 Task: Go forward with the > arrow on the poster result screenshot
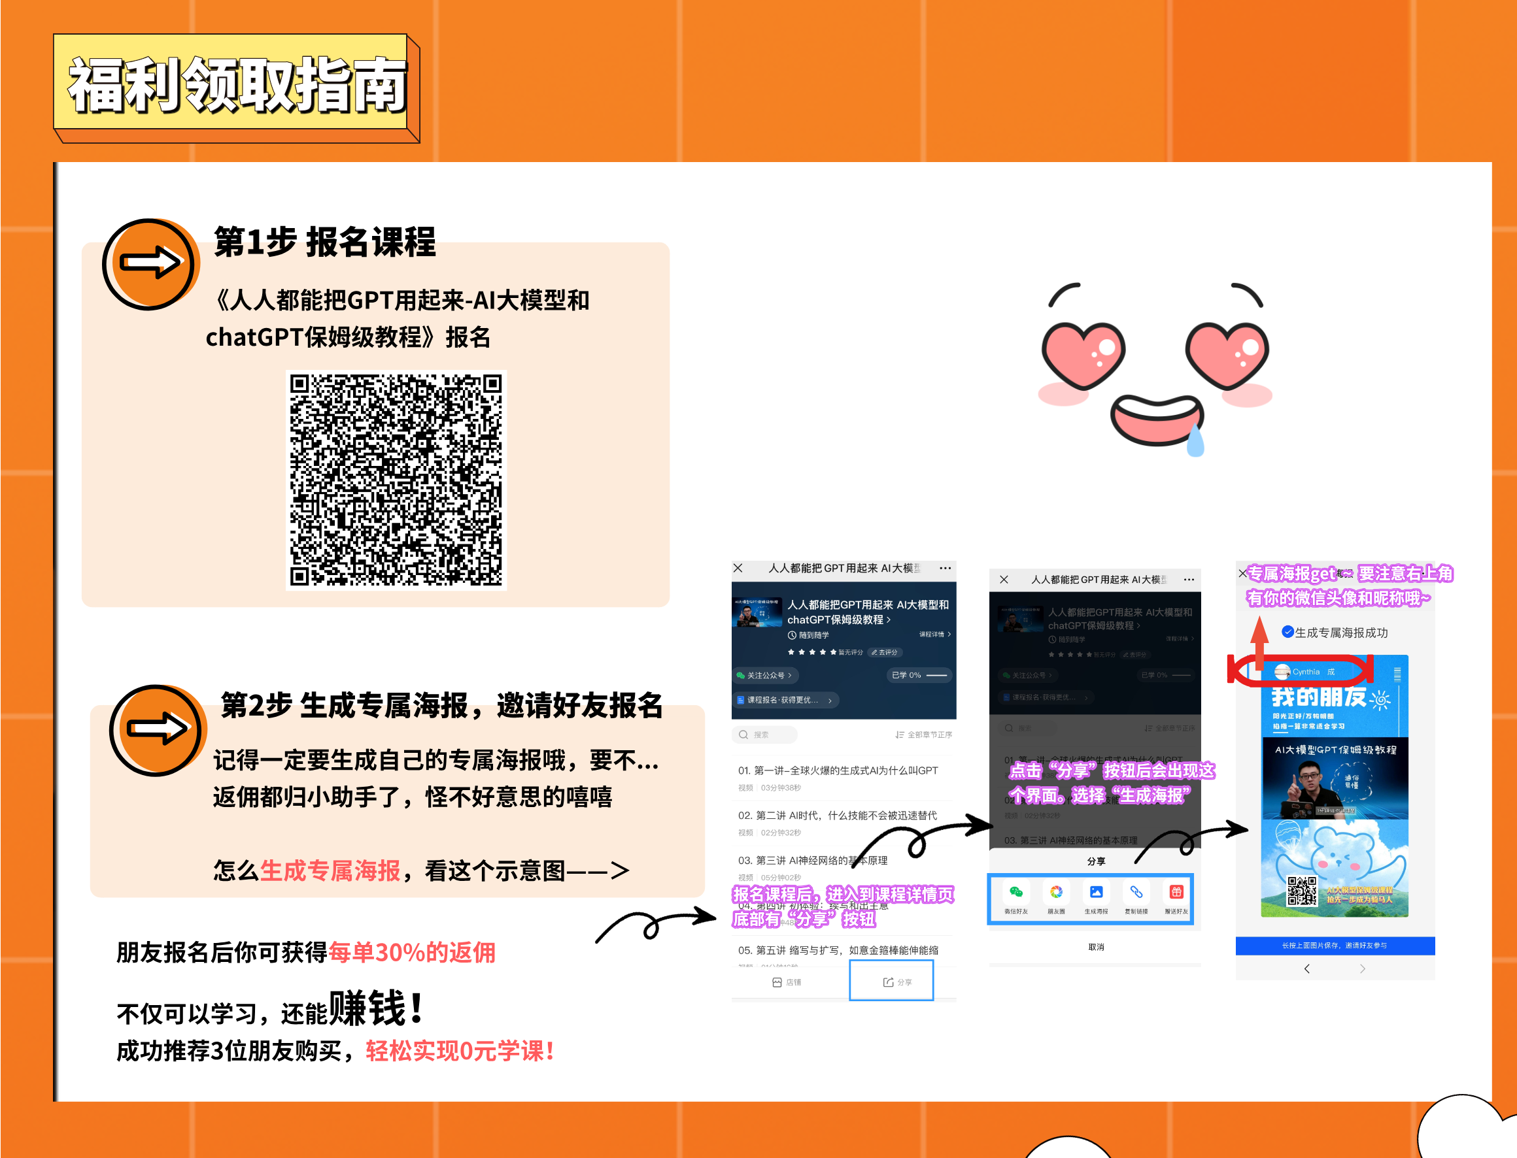pyautogui.click(x=1363, y=968)
